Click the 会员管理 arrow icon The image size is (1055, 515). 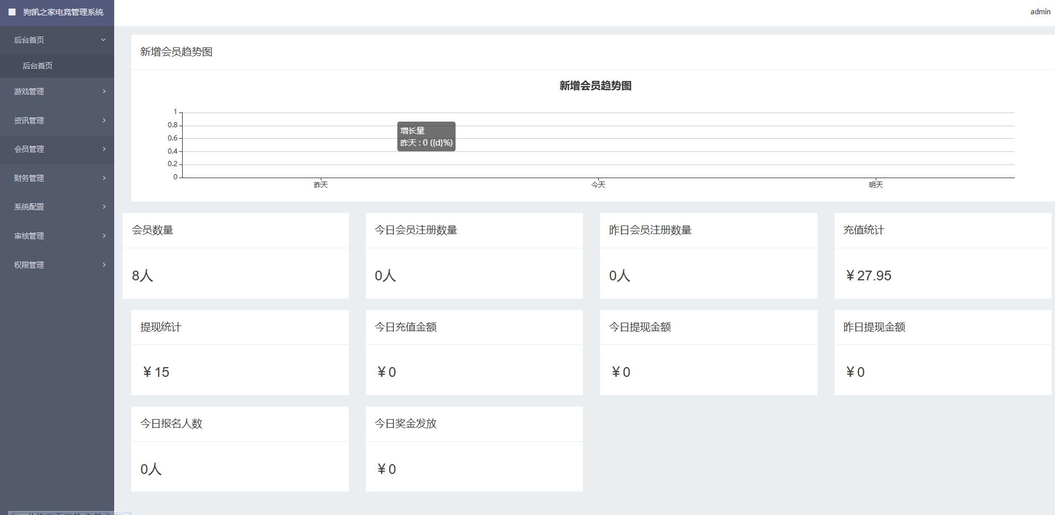[x=104, y=149]
